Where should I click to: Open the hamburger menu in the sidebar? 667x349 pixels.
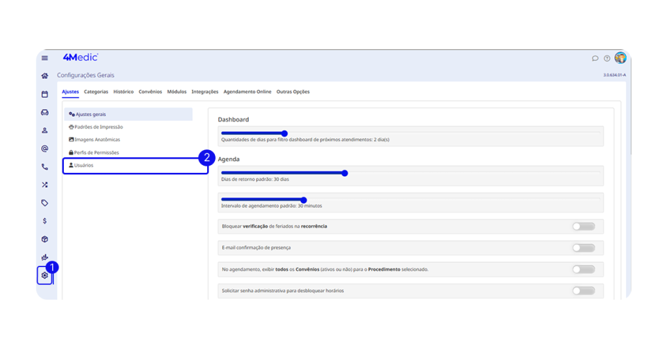[x=44, y=58]
